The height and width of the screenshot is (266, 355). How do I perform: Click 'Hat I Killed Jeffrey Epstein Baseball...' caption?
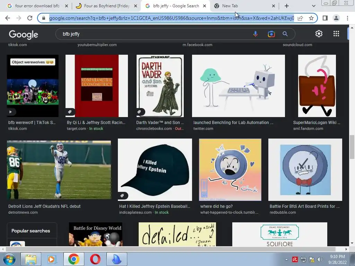pos(155,206)
